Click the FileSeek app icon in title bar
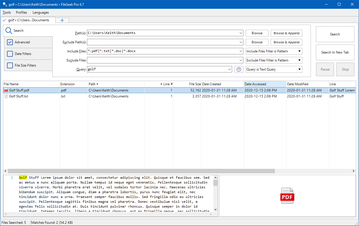This screenshot has width=359, height=226. (x=5, y=4)
